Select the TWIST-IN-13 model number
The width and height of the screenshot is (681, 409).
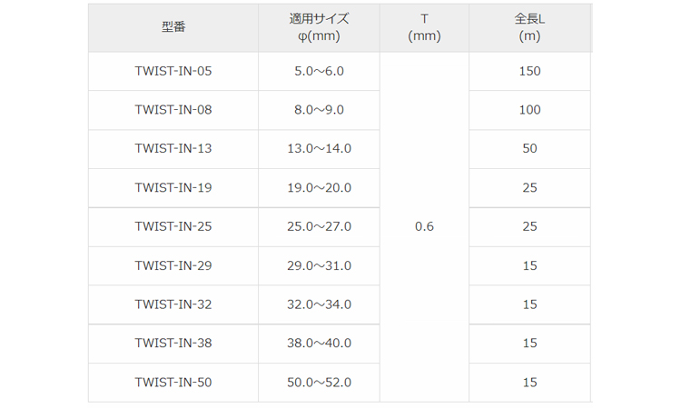point(173,148)
